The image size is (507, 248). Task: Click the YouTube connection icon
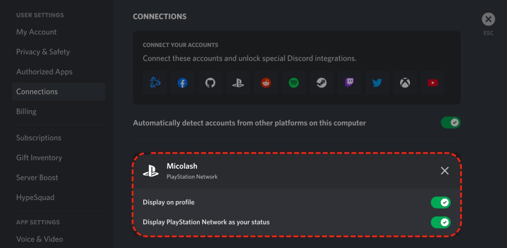pyautogui.click(x=433, y=83)
